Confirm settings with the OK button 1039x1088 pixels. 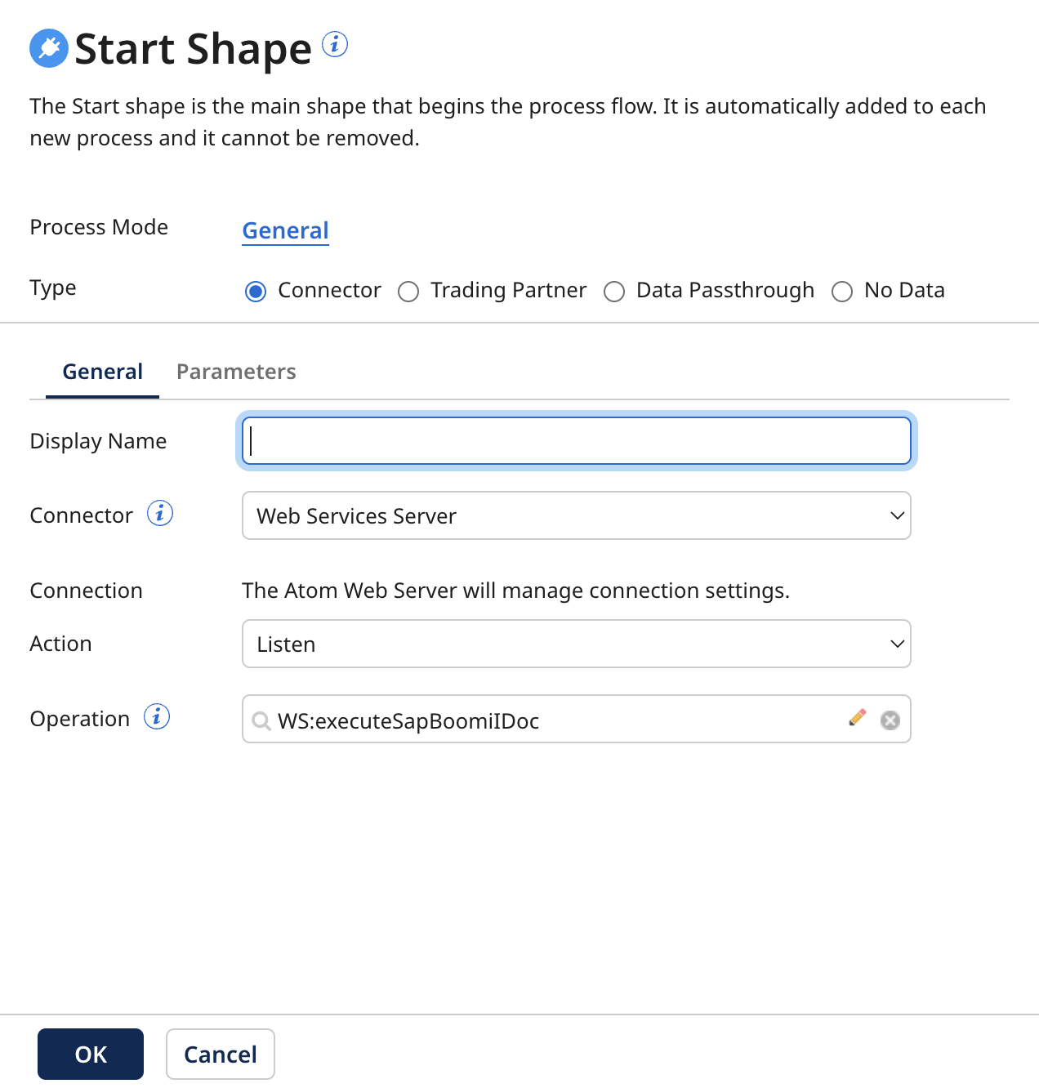tap(90, 1054)
